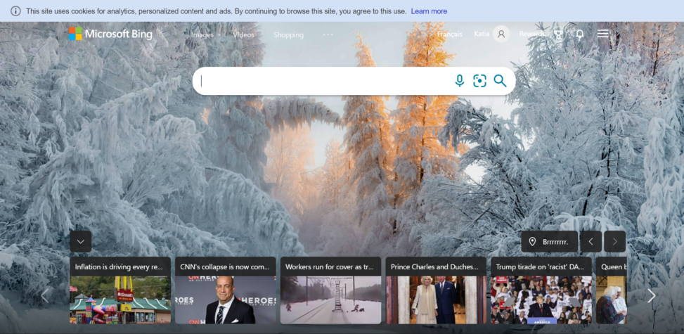The height and width of the screenshot is (334, 684).
Task: Show previous background image
Action: point(591,242)
